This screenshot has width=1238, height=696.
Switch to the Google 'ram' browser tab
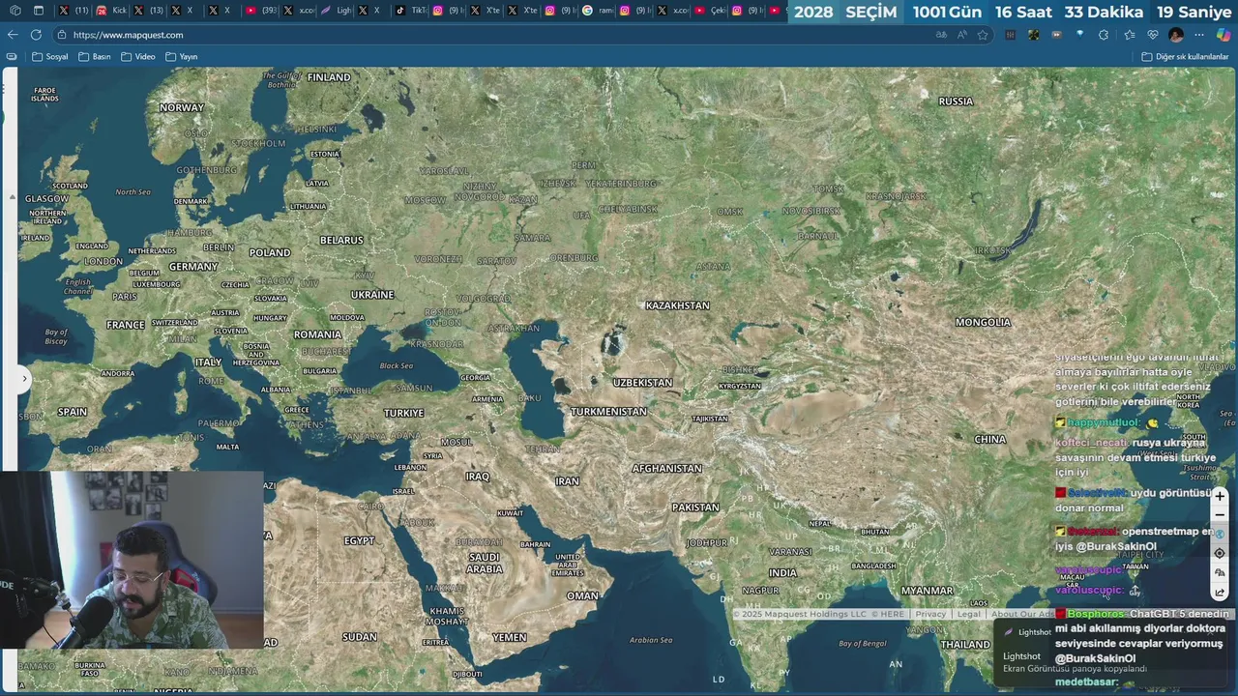pyautogui.click(x=599, y=11)
